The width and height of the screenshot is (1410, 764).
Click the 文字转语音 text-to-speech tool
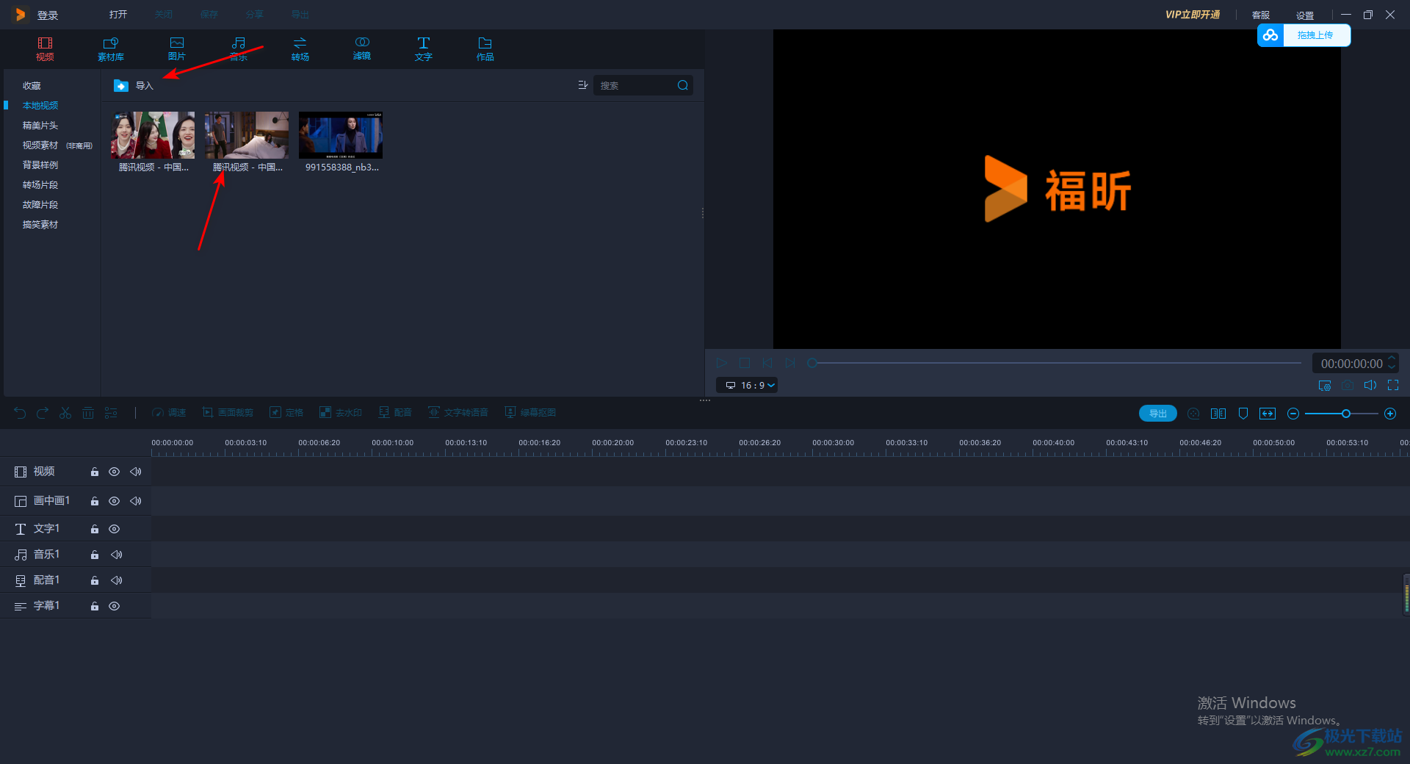(x=458, y=413)
